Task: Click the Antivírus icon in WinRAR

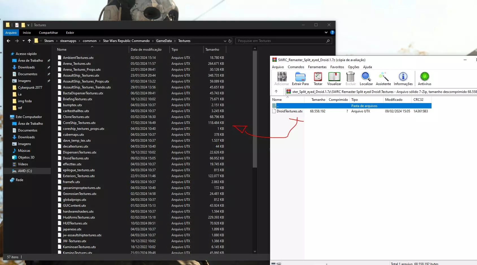Action: coord(424,79)
